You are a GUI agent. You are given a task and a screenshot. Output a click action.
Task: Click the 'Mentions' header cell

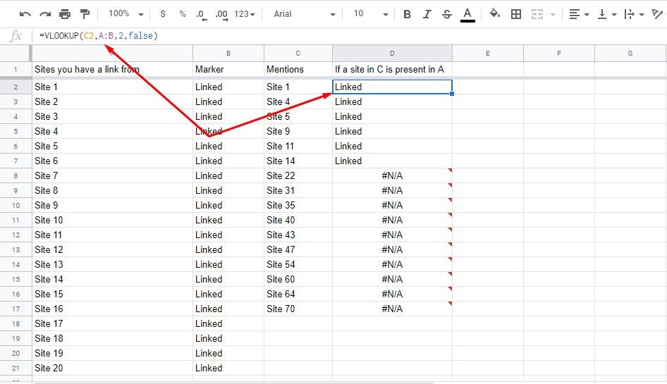[298, 69]
